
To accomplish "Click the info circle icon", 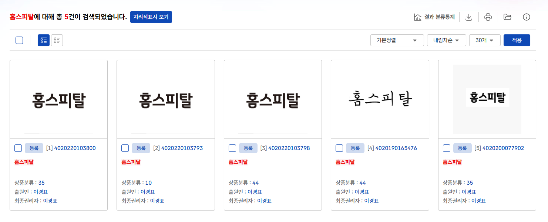I will pyautogui.click(x=527, y=17).
